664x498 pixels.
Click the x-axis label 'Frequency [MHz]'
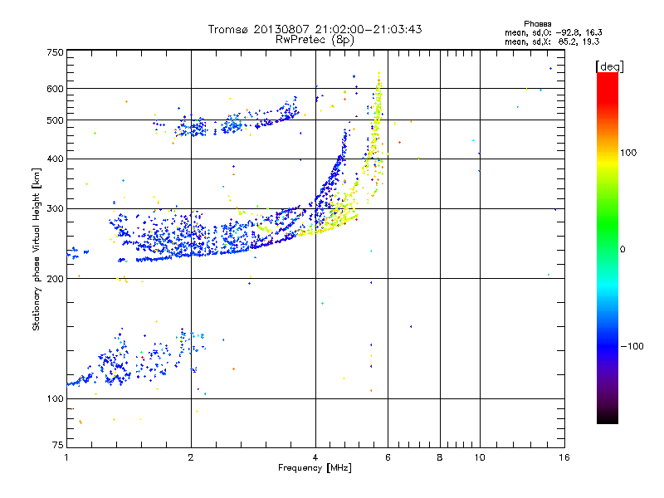[315, 468]
